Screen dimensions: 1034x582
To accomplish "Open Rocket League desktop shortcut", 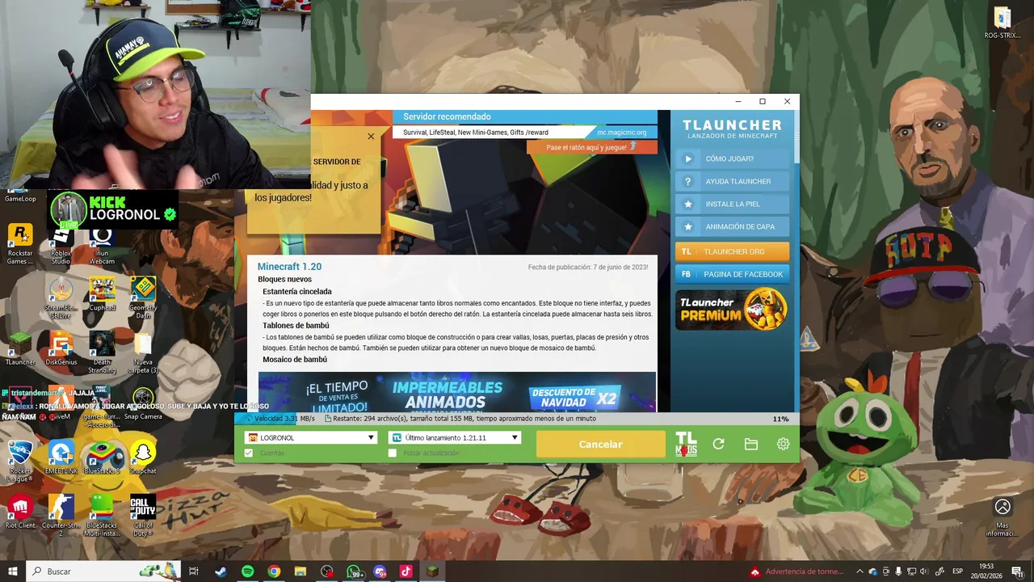I will (x=20, y=461).
